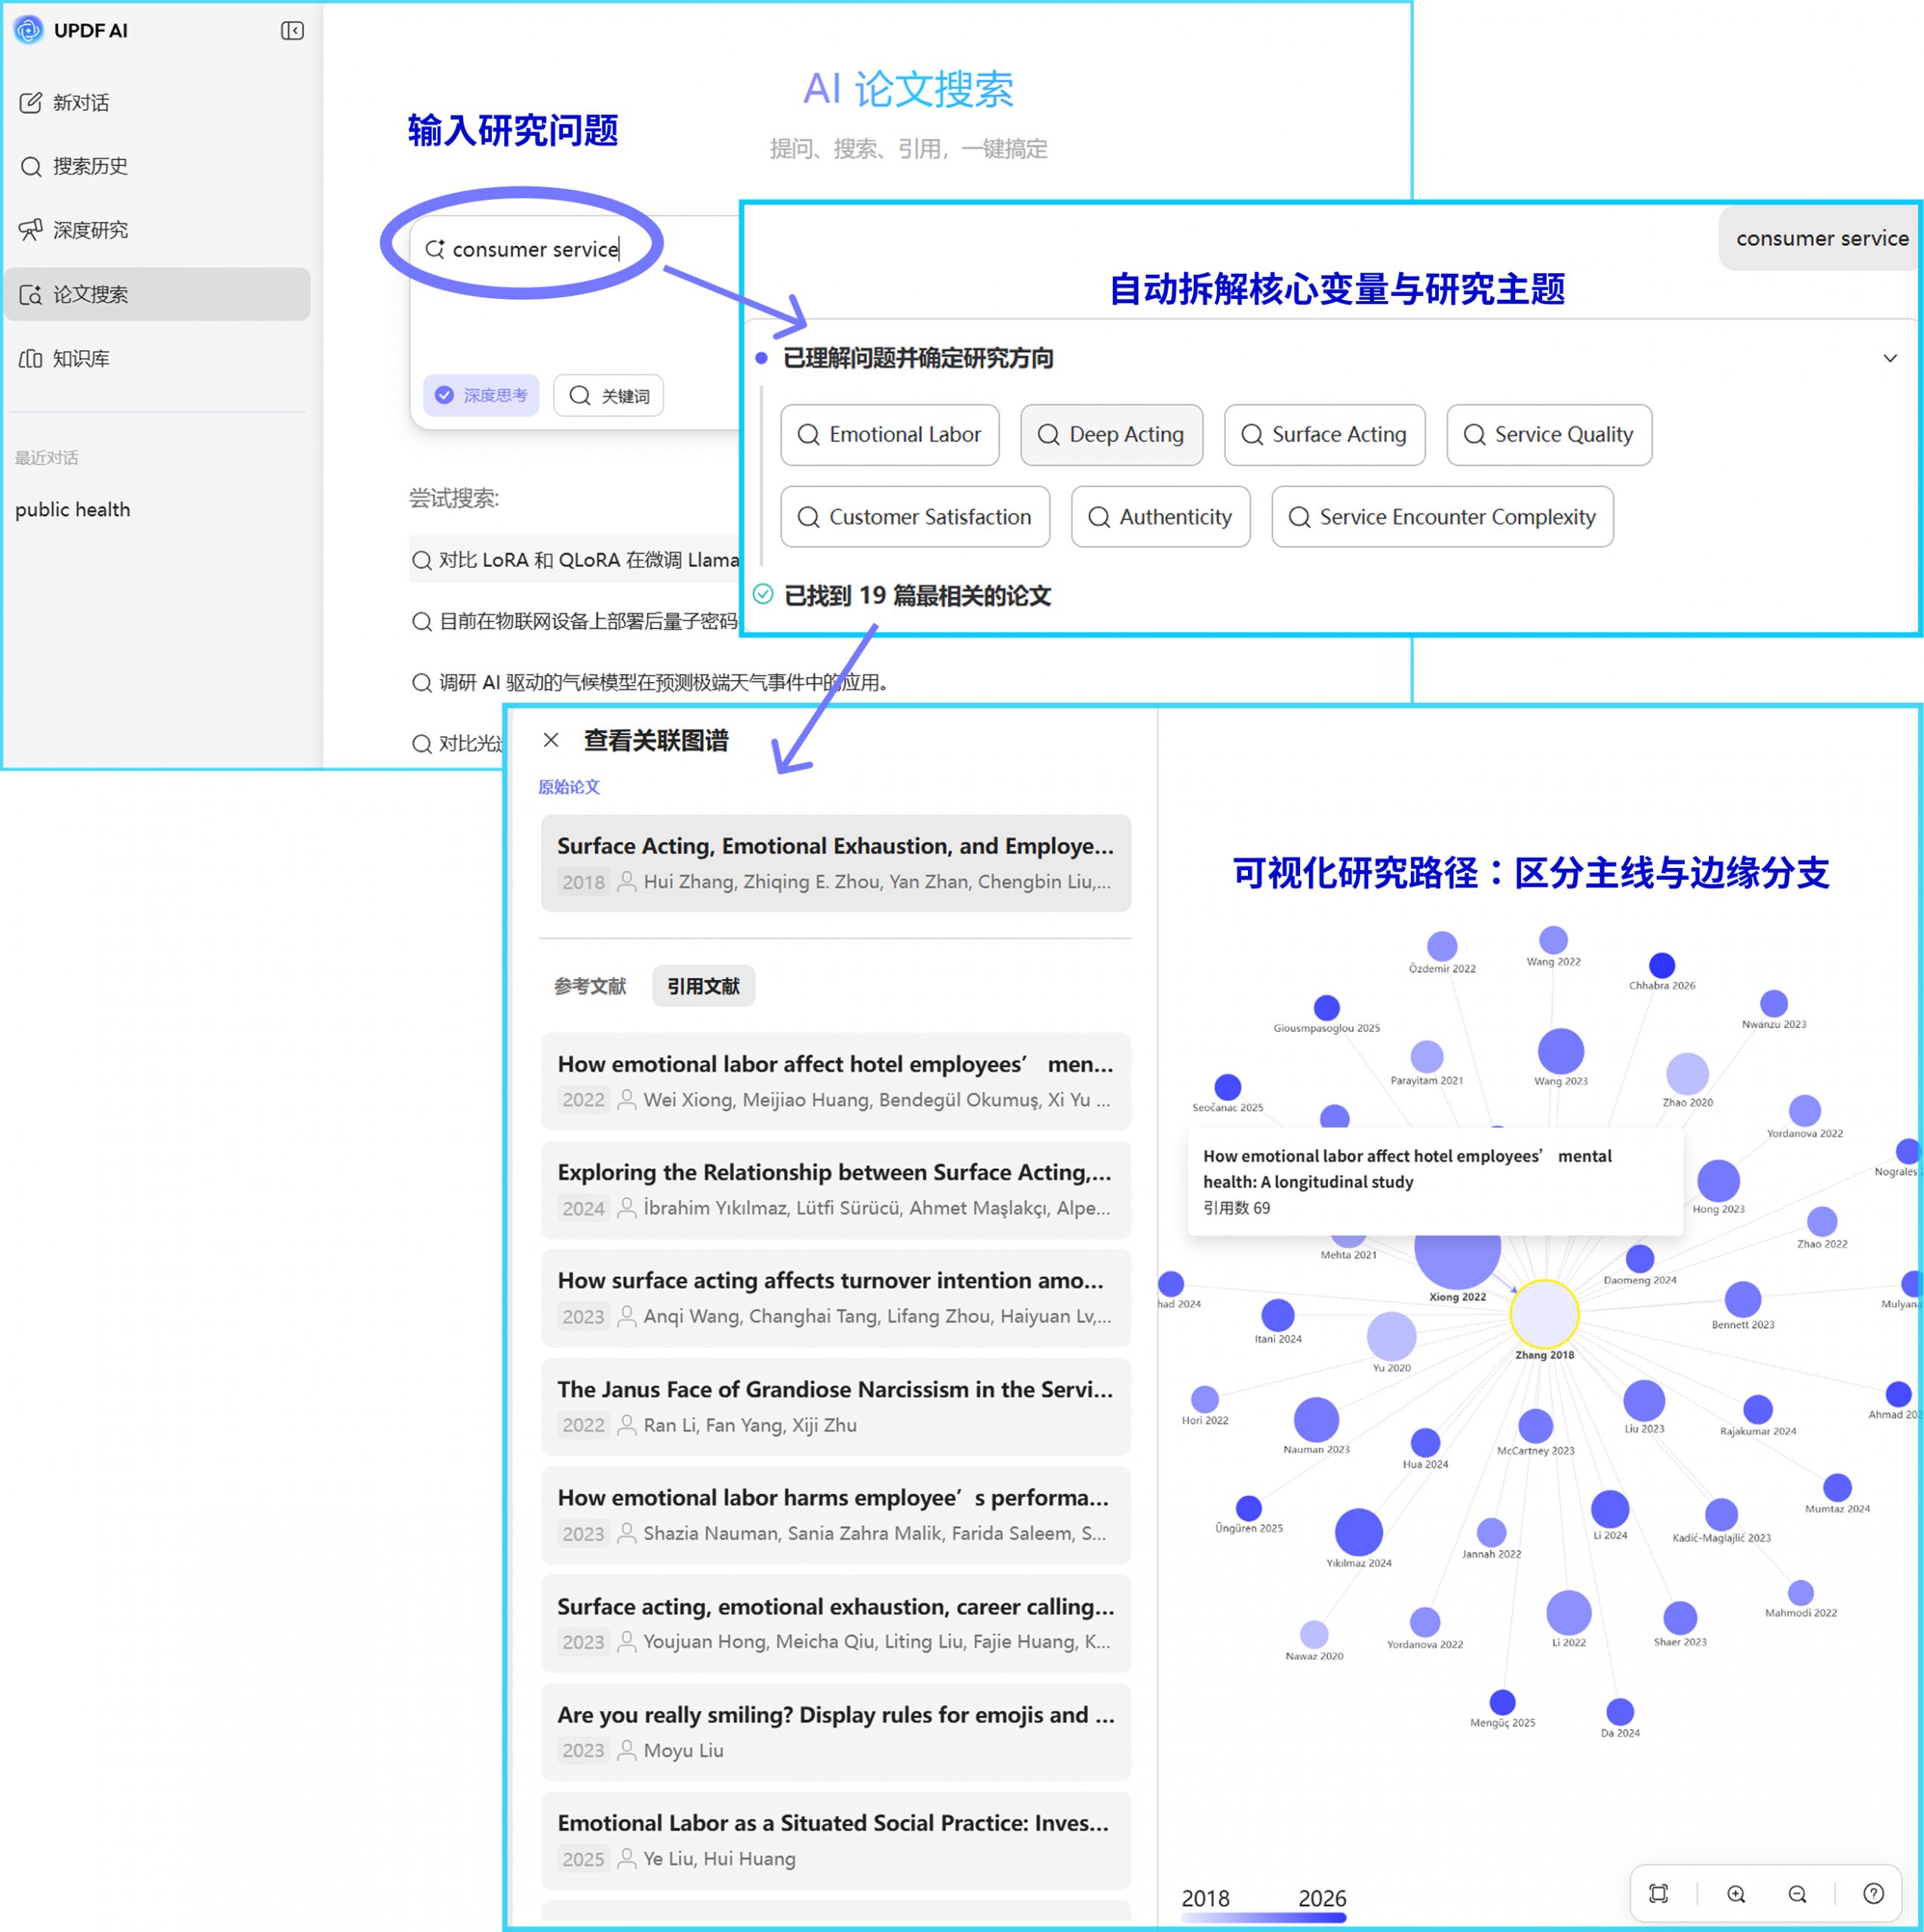The image size is (1924, 1932).
Task: Select the Yikilmaz 2024 graph node
Action: [x=1359, y=1531]
